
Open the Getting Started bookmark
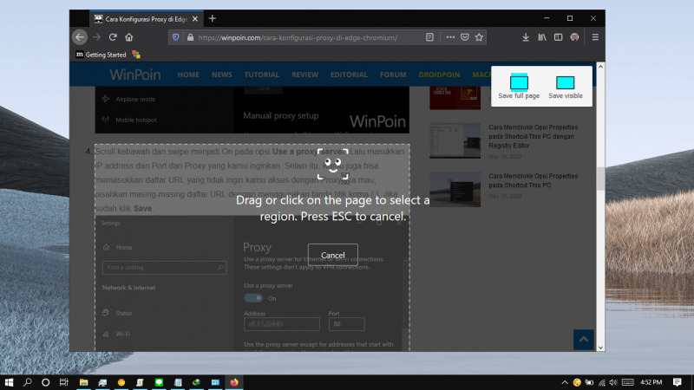pyautogui.click(x=101, y=55)
